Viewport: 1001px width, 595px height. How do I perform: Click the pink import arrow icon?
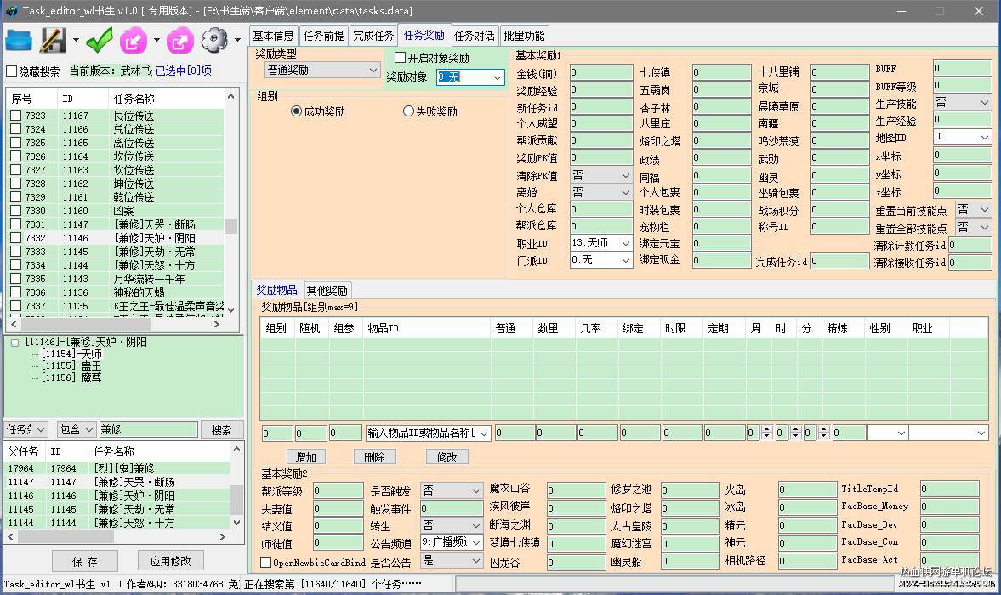point(133,41)
